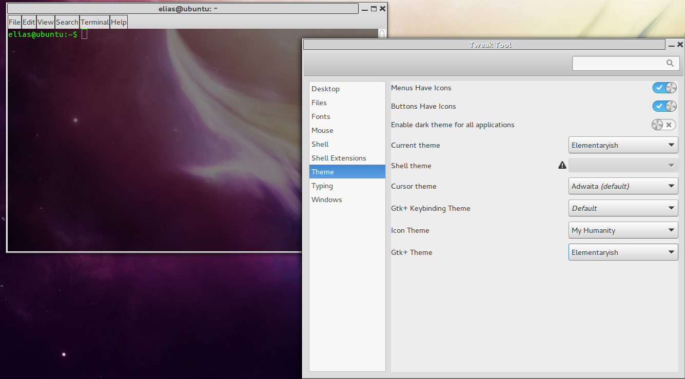685x379 pixels.
Task: Disable Buttons Have Icons switch
Action: tap(664, 106)
